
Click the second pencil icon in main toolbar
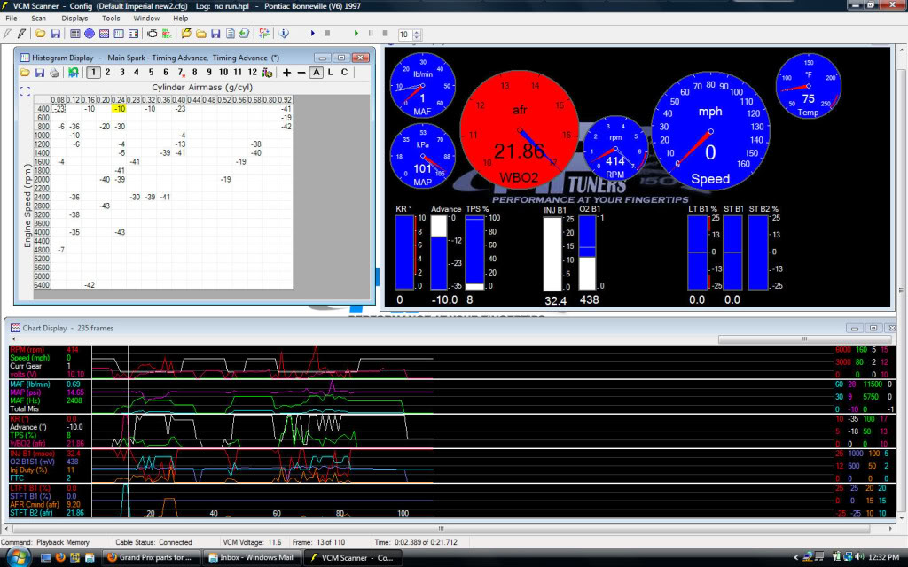[21, 34]
